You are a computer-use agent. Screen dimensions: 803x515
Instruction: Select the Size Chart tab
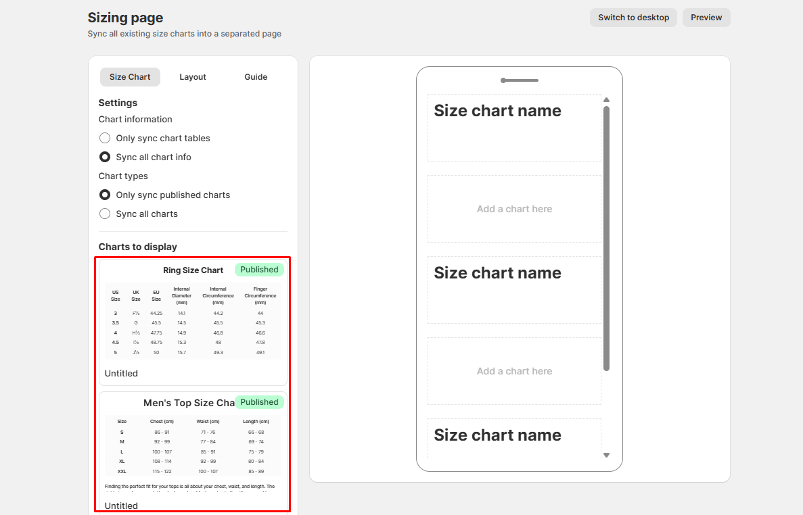coord(130,77)
